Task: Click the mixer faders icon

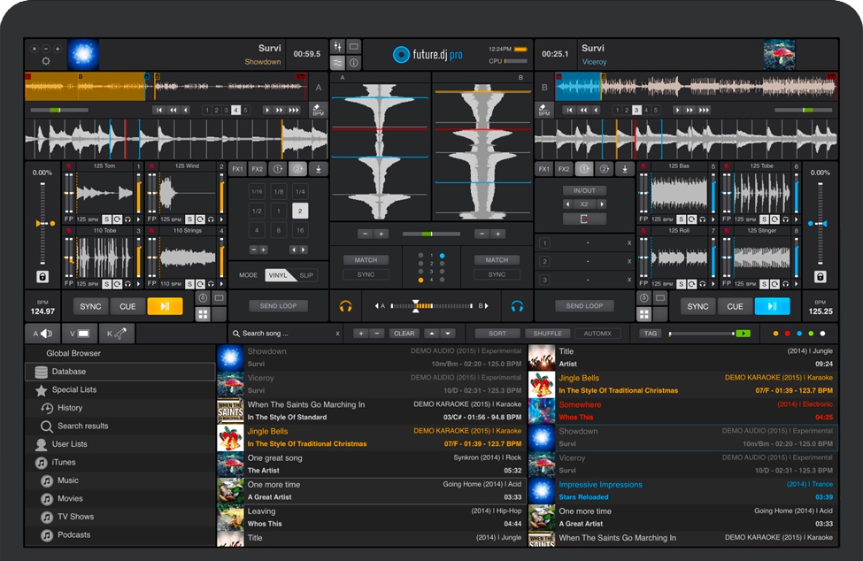Action: coord(337,46)
